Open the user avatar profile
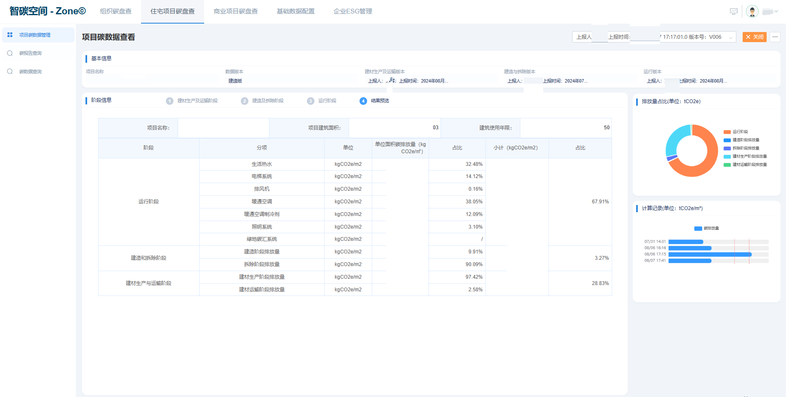This screenshot has height=397, width=786. (x=752, y=11)
